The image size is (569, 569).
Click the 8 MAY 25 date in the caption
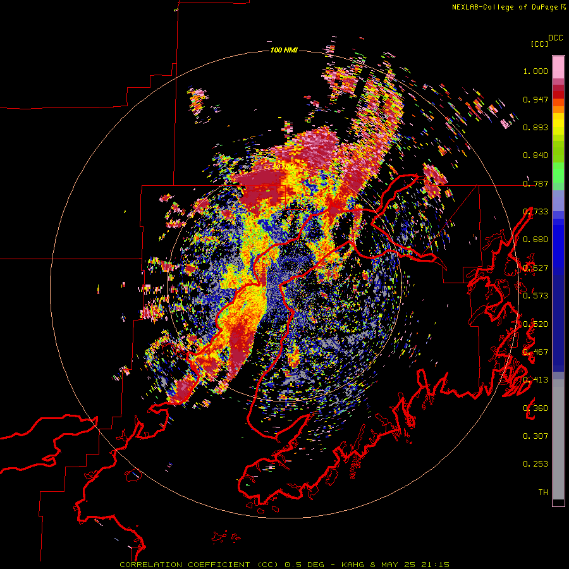pos(393,565)
